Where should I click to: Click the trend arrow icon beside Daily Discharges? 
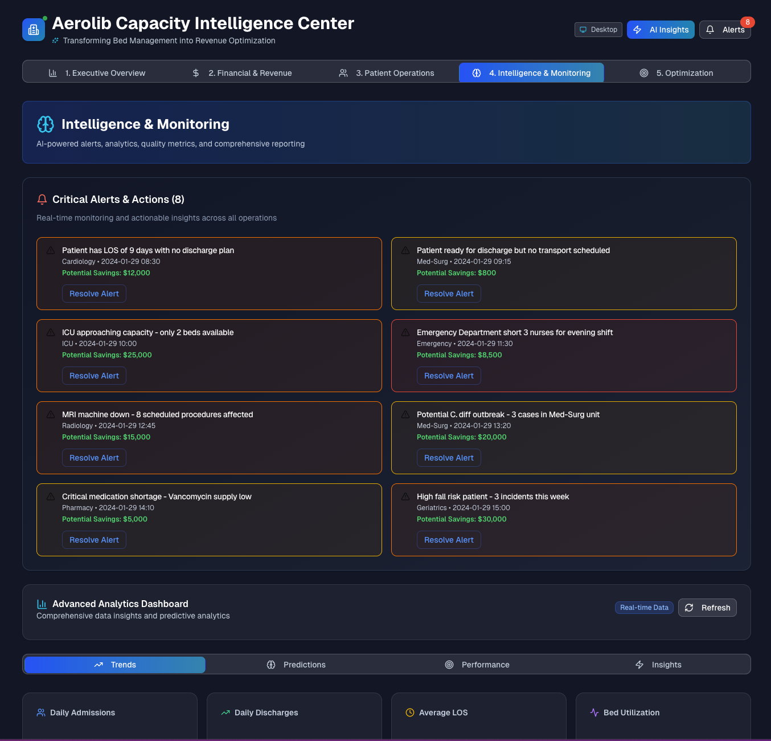(x=225, y=712)
